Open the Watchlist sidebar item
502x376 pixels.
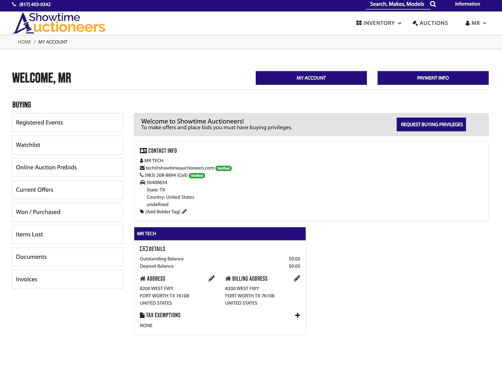[x=68, y=145]
